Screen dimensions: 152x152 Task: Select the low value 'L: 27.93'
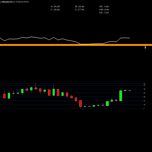tap(79, 10)
